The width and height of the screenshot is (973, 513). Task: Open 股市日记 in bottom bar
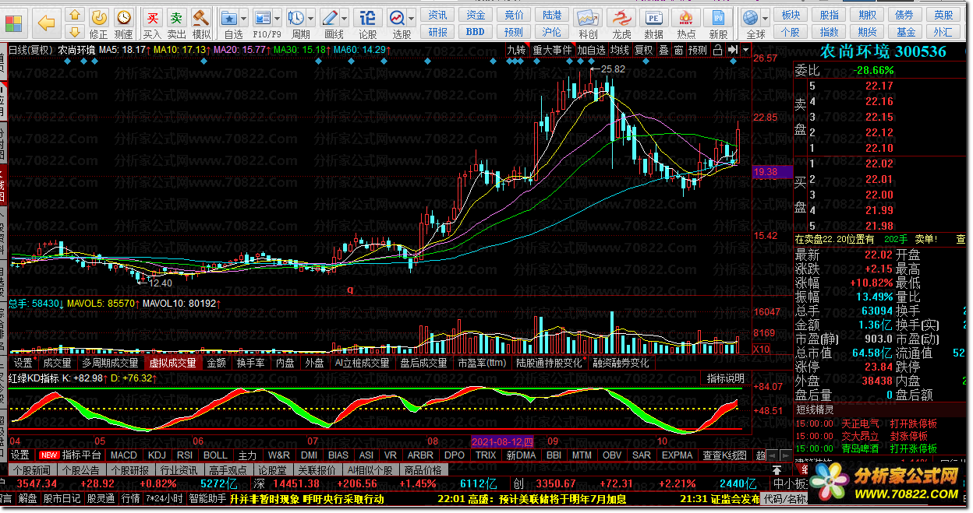[62, 498]
